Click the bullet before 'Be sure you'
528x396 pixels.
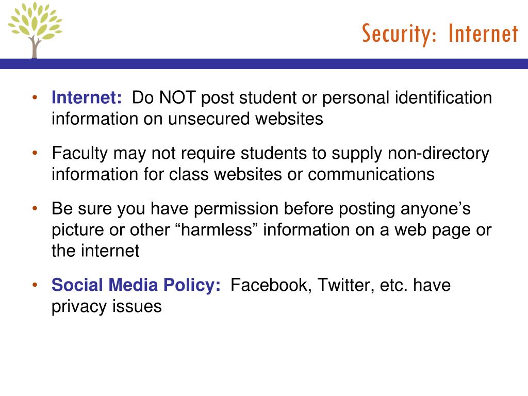(35, 209)
